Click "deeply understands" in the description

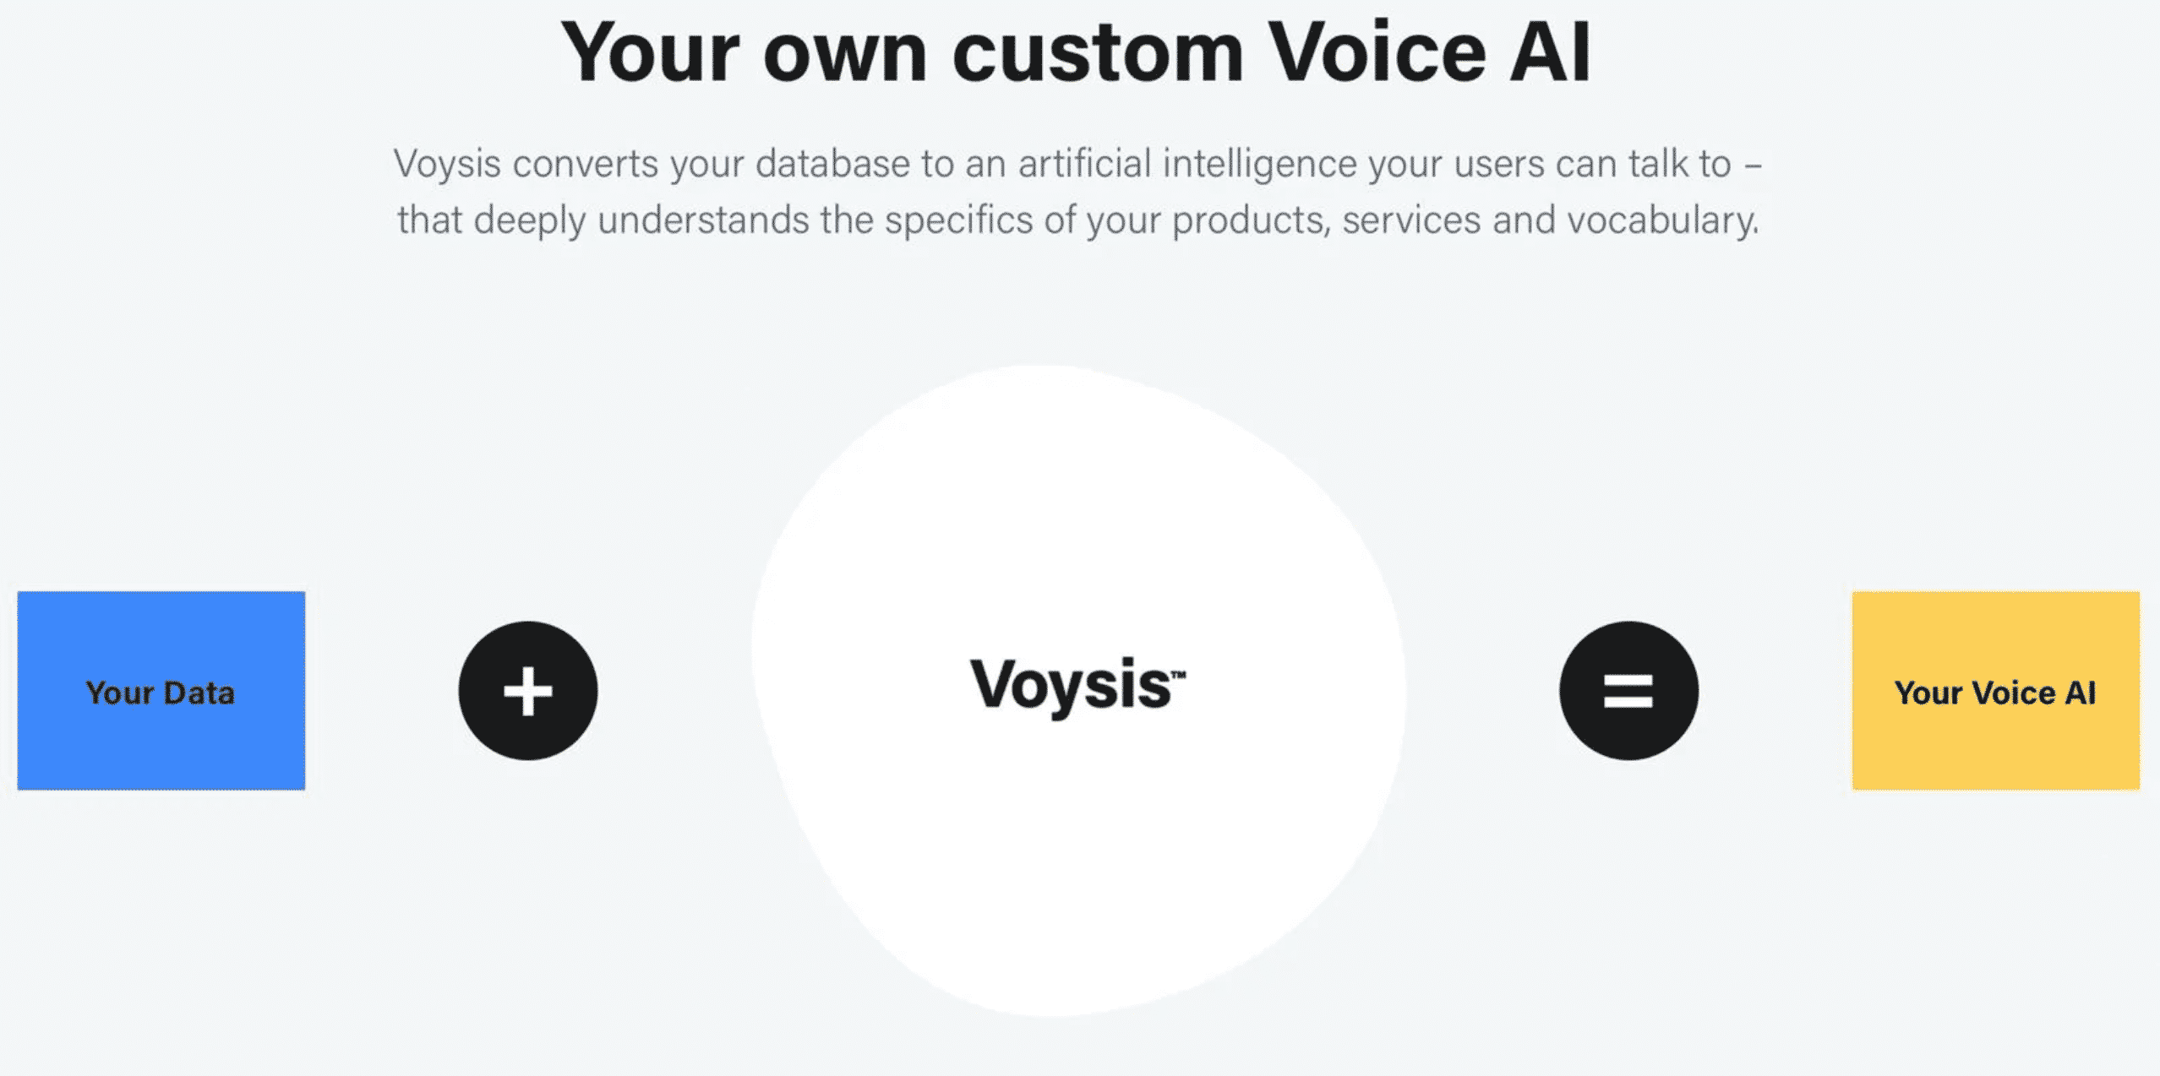(641, 220)
